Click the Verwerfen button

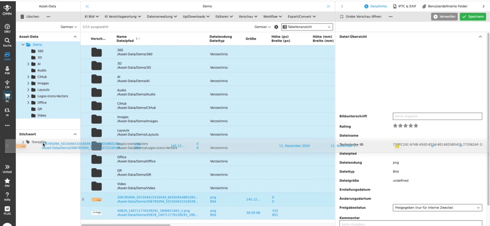click(444, 17)
